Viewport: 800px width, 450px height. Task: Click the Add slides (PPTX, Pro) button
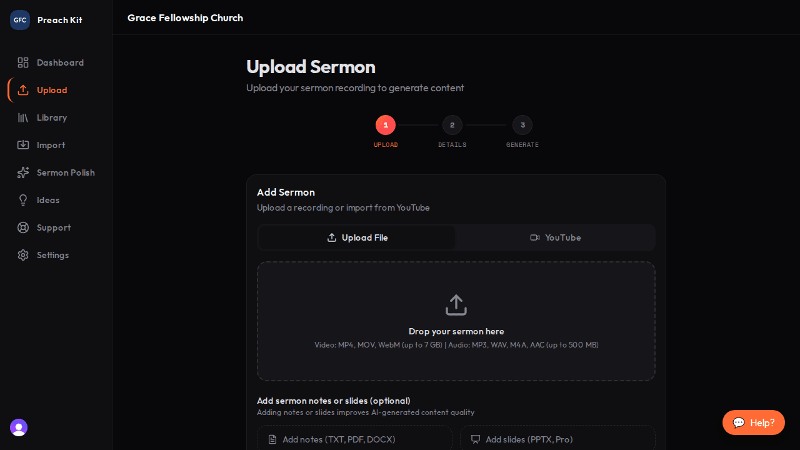pyautogui.click(x=557, y=439)
